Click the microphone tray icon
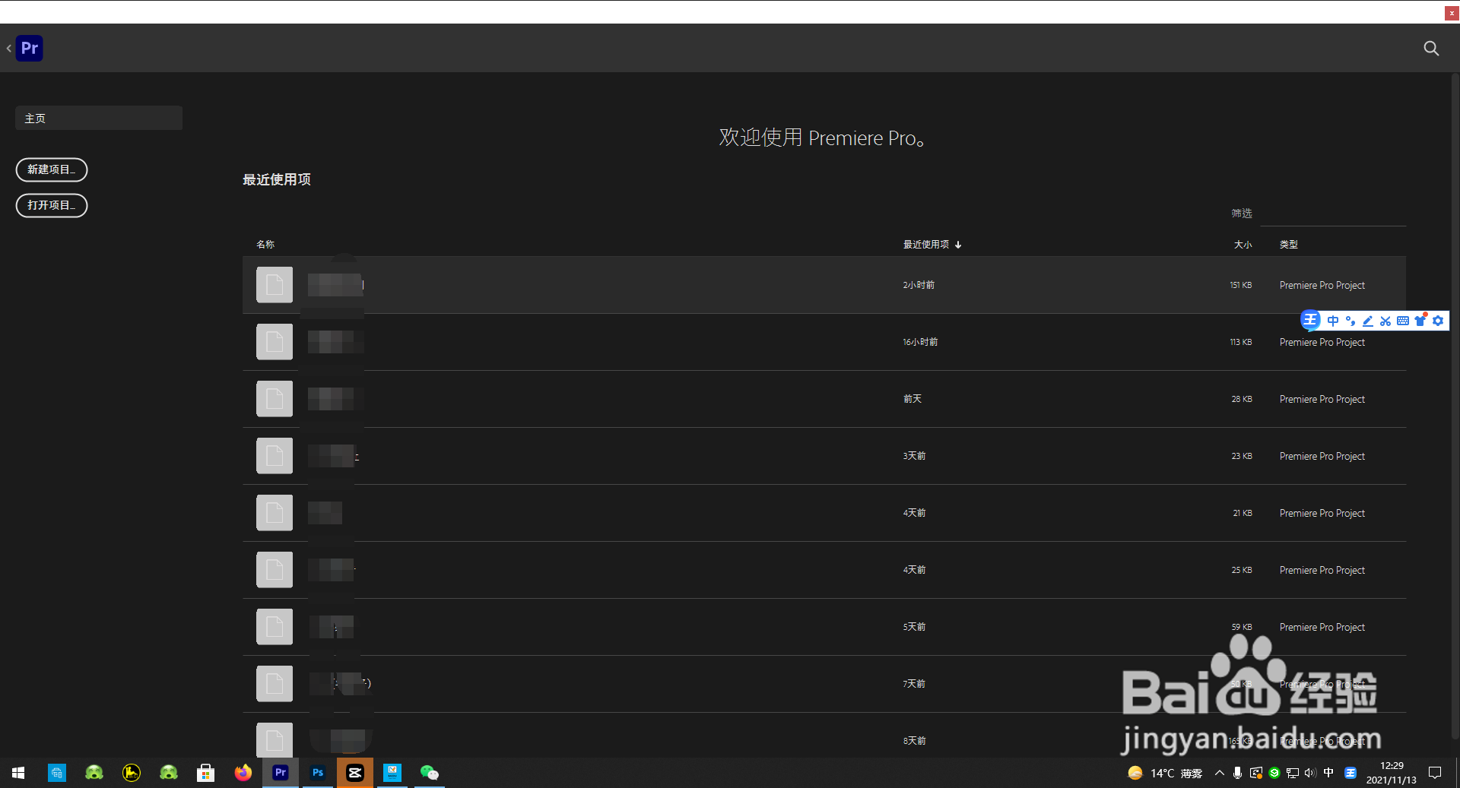This screenshot has height=788, width=1460. point(1238,773)
